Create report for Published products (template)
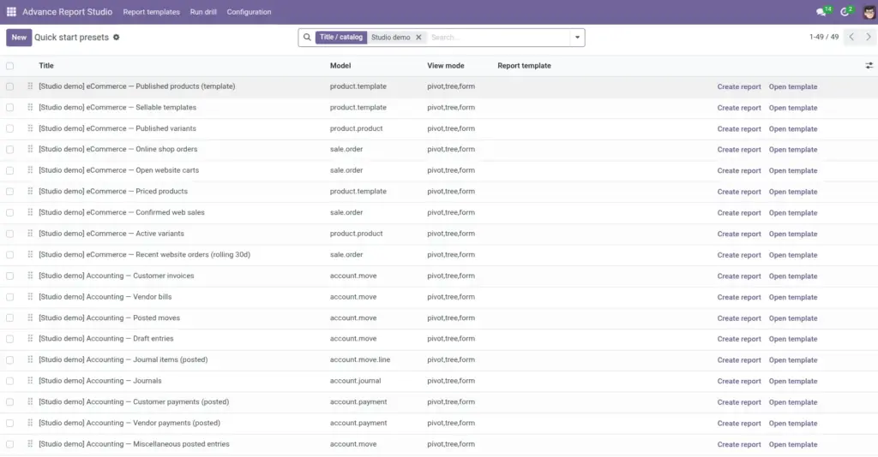 coord(739,86)
